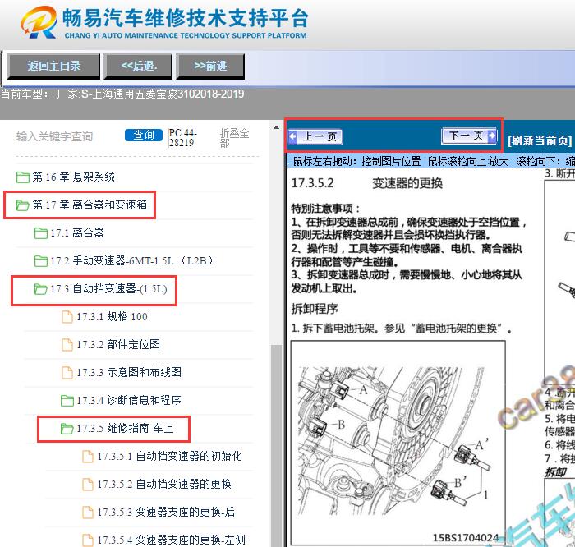
Task: Collapse all via 折叠全部 link
Action: tap(234, 137)
